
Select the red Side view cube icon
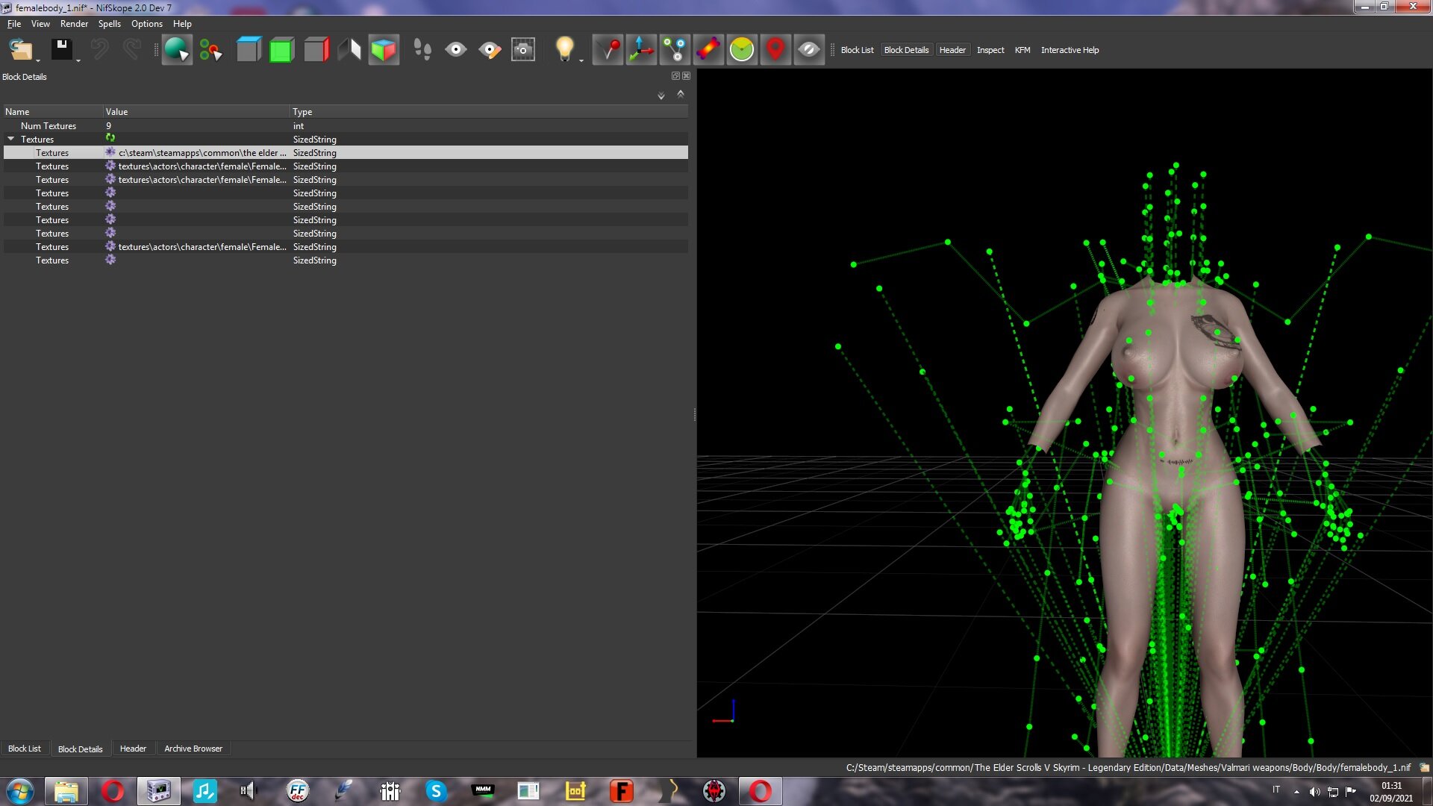[x=316, y=50]
